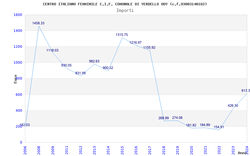
Task: Click the 2016 x-axis year label
Action: (x=136, y=150)
